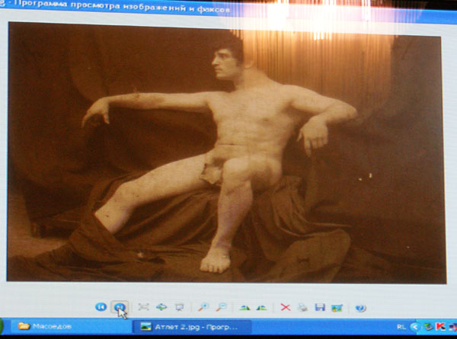Save a copy via the floppy icon

(x=320, y=307)
